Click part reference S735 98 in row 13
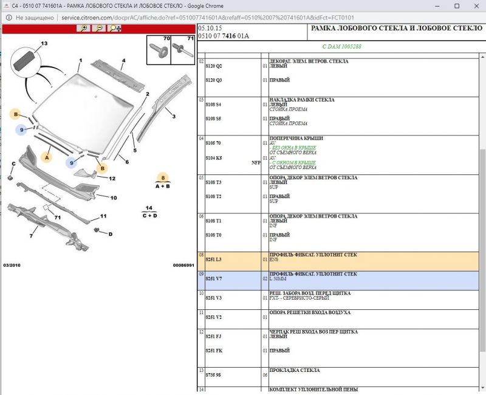This screenshot has width=486, height=395. [x=213, y=375]
